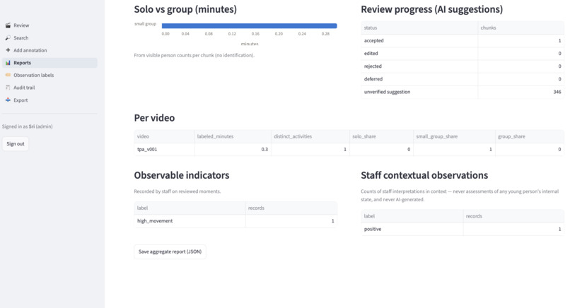Select the deferred status cell
Screen dimensions: 570x308
pos(419,79)
